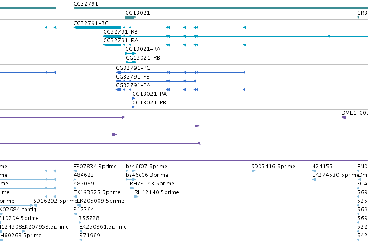Select the RH12140.5prime EST label
This screenshot has width=368, height=242.
point(157,192)
